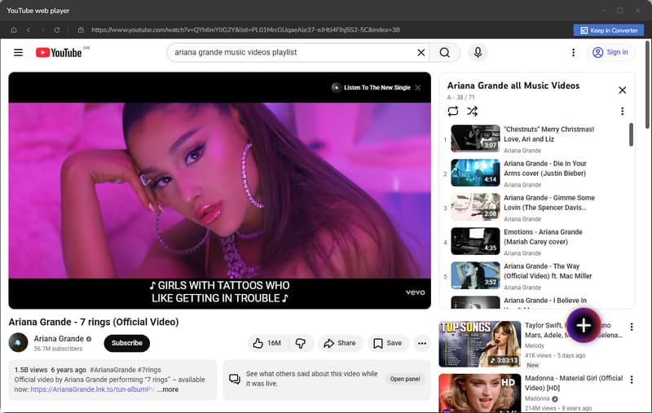Click the URL address field

(x=245, y=30)
